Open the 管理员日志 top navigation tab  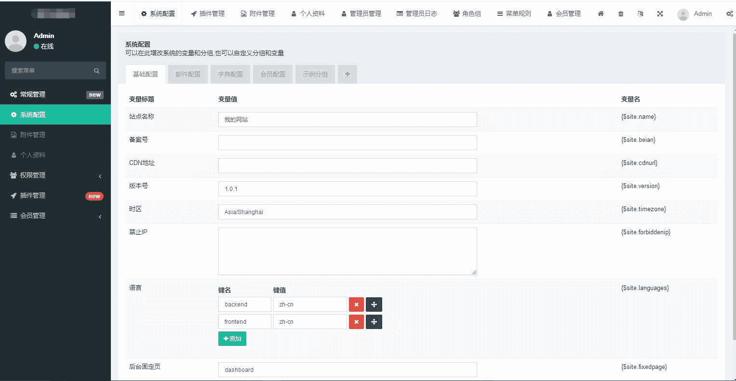point(417,13)
